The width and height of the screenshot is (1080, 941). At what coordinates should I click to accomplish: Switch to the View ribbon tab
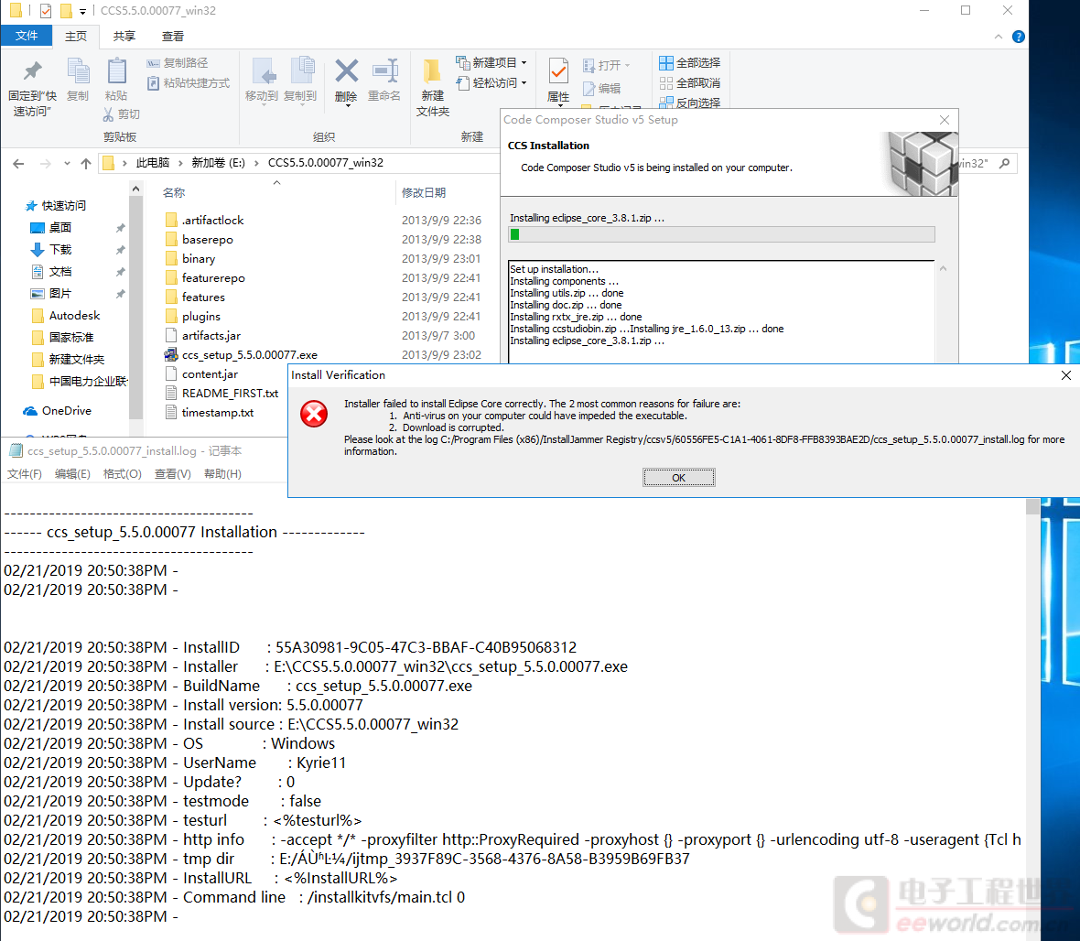173,36
